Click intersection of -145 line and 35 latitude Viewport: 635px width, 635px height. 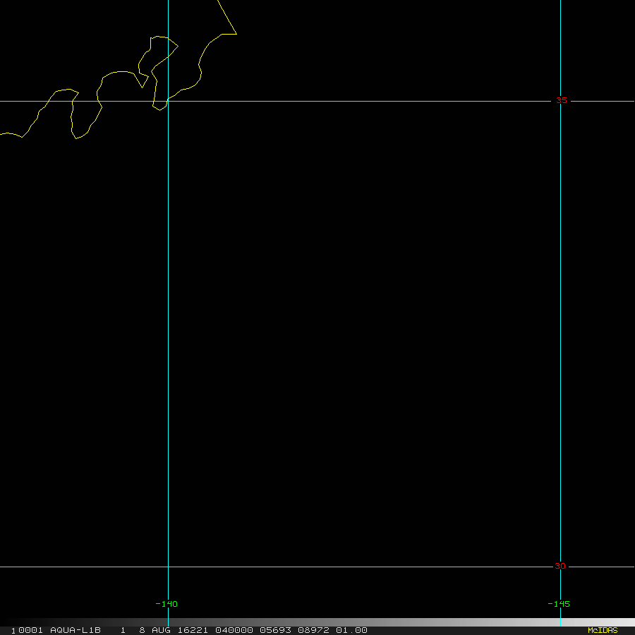pos(560,101)
